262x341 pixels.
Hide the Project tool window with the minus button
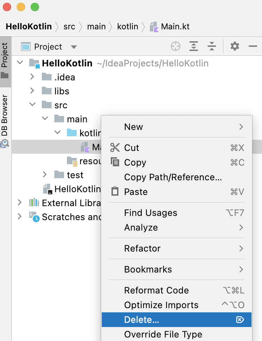tap(253, 46)
